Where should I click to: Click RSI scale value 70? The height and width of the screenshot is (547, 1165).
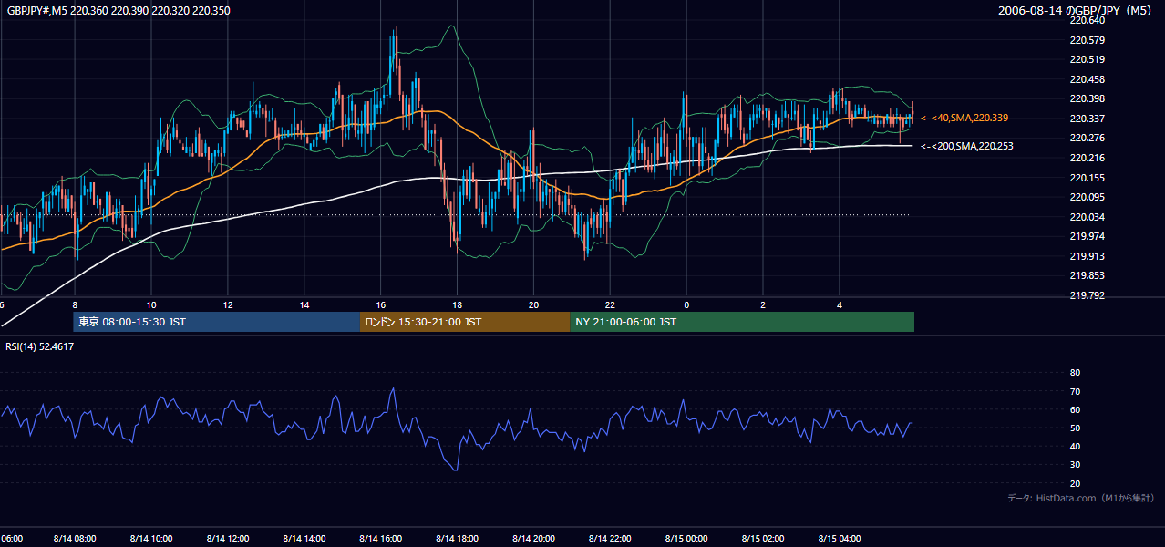tap(1075, 391)
